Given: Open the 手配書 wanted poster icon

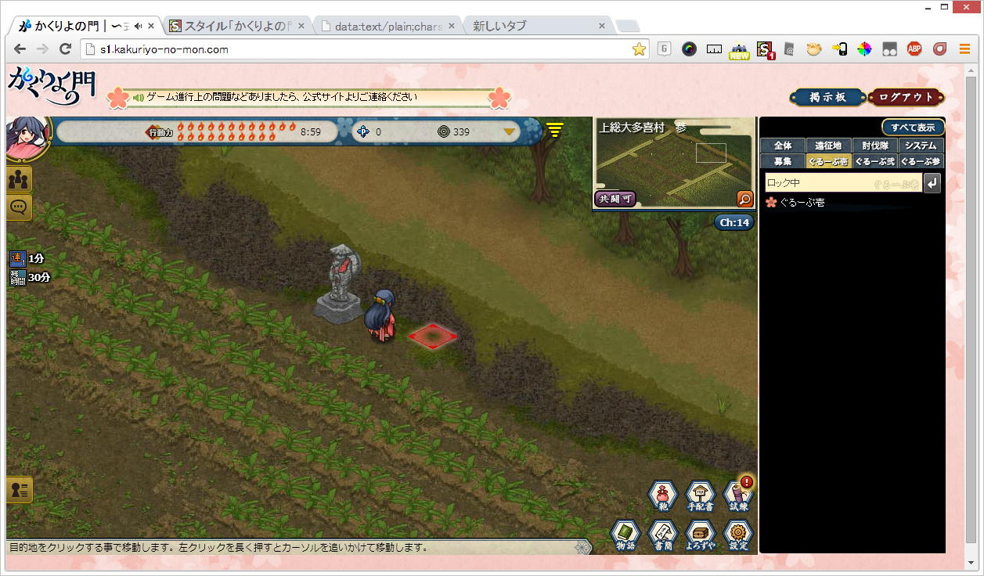Looking at the screenshot, I should pyautogui.click(x=701, y=496).
